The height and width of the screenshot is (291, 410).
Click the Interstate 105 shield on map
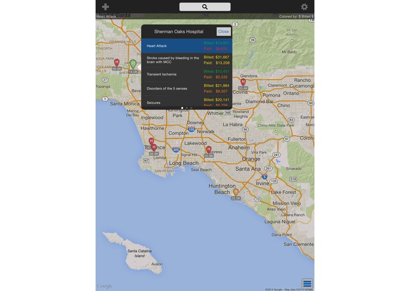coord(191,129)
